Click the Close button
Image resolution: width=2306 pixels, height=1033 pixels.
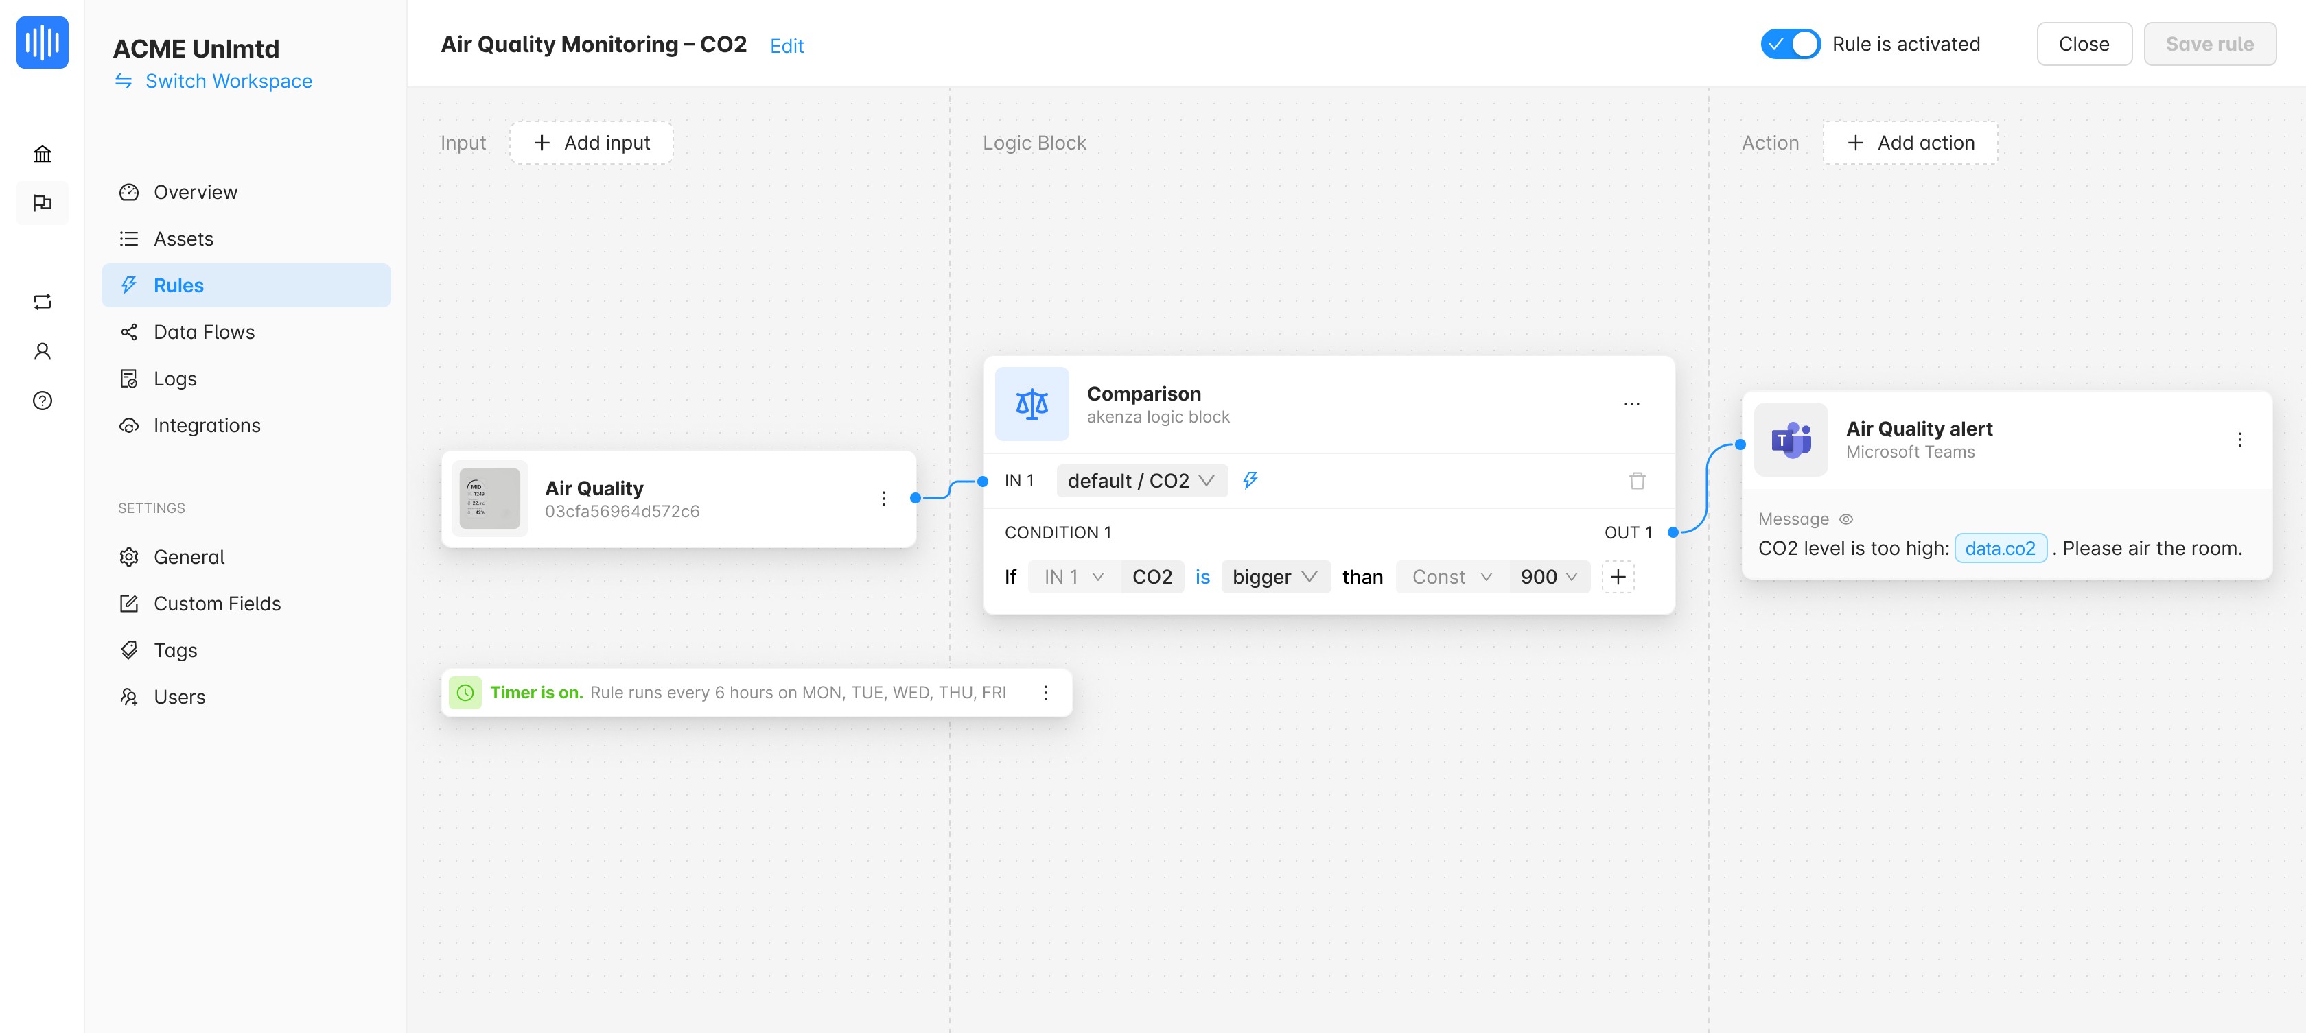2083,44
